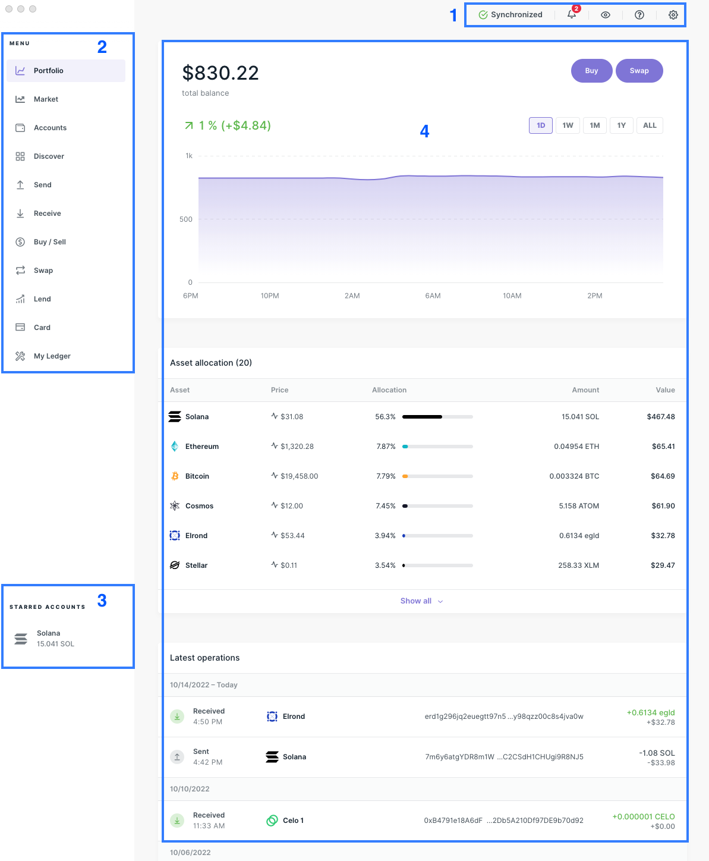Select Lend in the sidebar menu
Image resolution: width=709 pixels, height=861 pixels.
coord(66,299)
